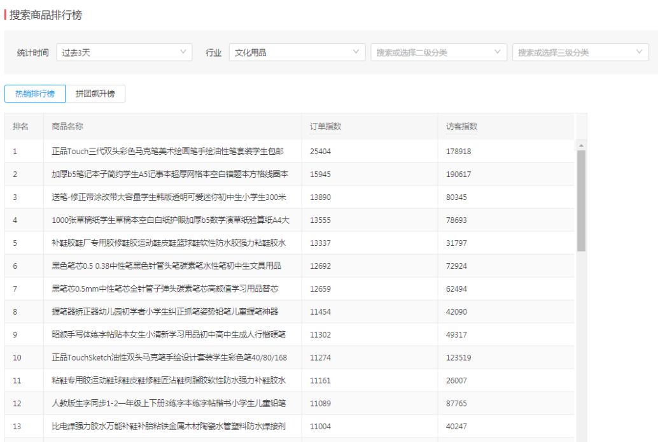Open the 统计时间 dropdown showing 过去3天
658x442 pixels.
coord(124,53)
